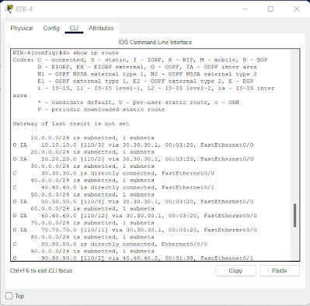Click the 'periodic downloaded static route' line

coord(101,110)
